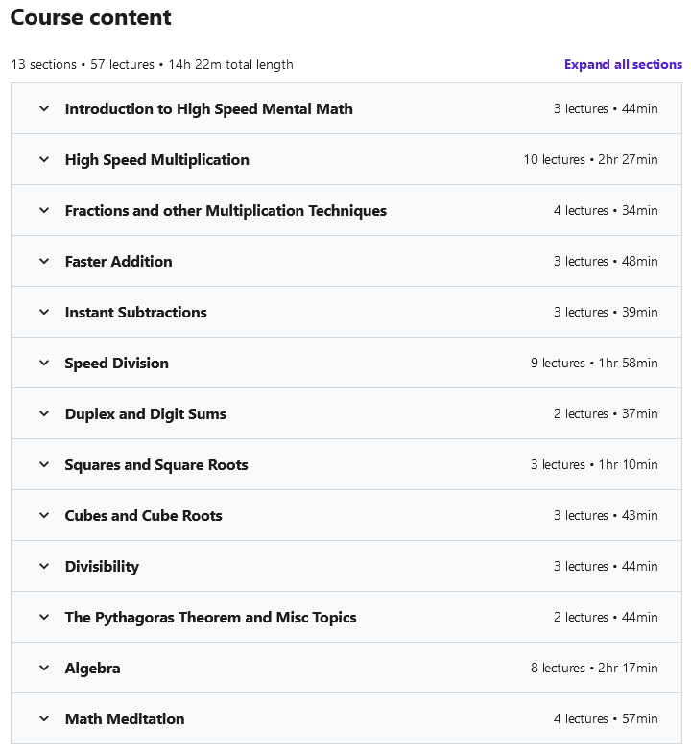Click 10 lectures duration in High Speed Multiplication row

click(590, 159)
